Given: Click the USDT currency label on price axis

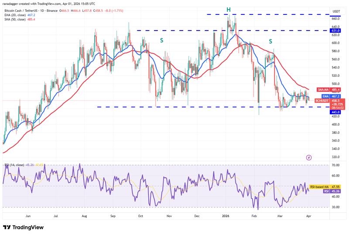Looking at the screenshot, I should (x=336, y=11).
